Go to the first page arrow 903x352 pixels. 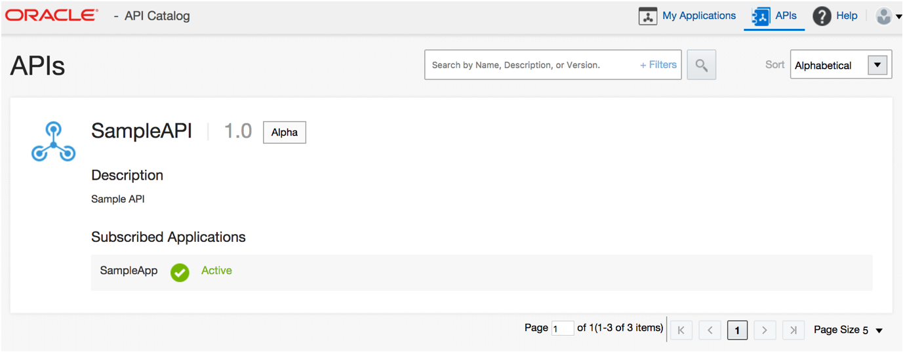[x=681, y=330]
